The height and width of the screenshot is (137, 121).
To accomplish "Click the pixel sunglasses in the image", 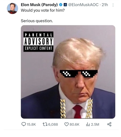I will tap(79, 74).
